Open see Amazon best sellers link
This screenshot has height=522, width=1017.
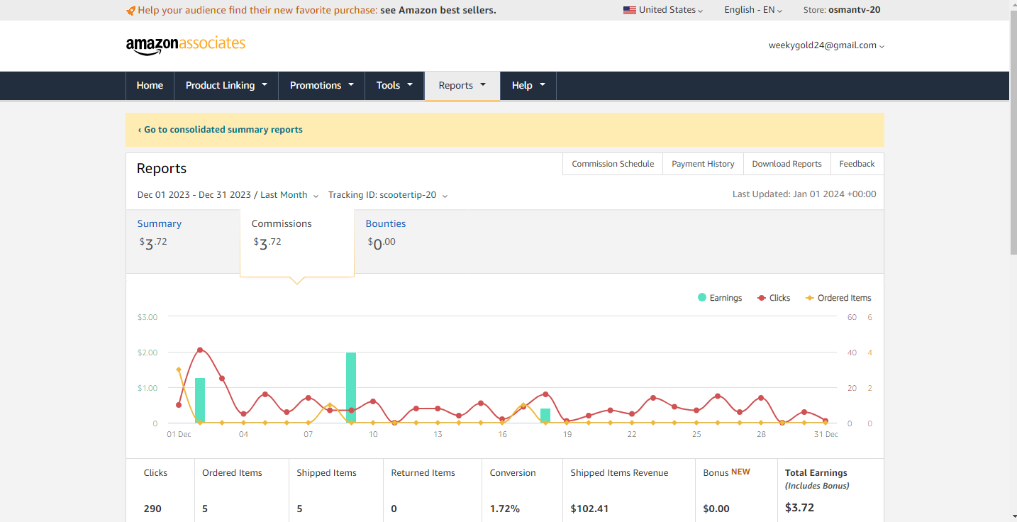point(438,10)
